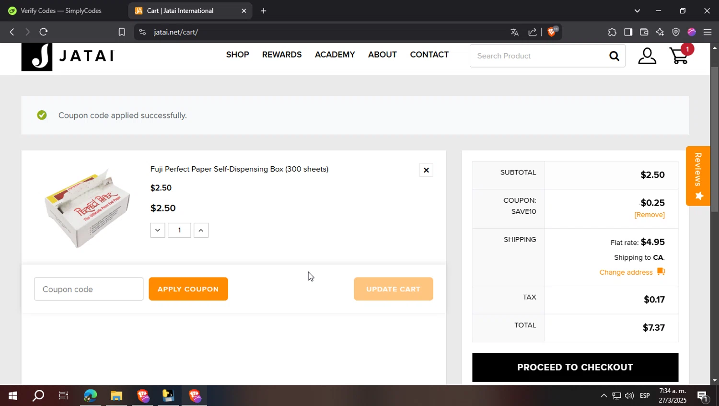Open the Windows Start menu

[13, 396]
